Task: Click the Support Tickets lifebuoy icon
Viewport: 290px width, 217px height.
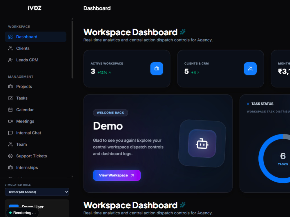Action: 10,156
